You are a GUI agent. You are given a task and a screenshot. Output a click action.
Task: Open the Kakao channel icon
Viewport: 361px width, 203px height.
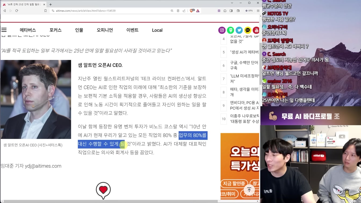248,30
